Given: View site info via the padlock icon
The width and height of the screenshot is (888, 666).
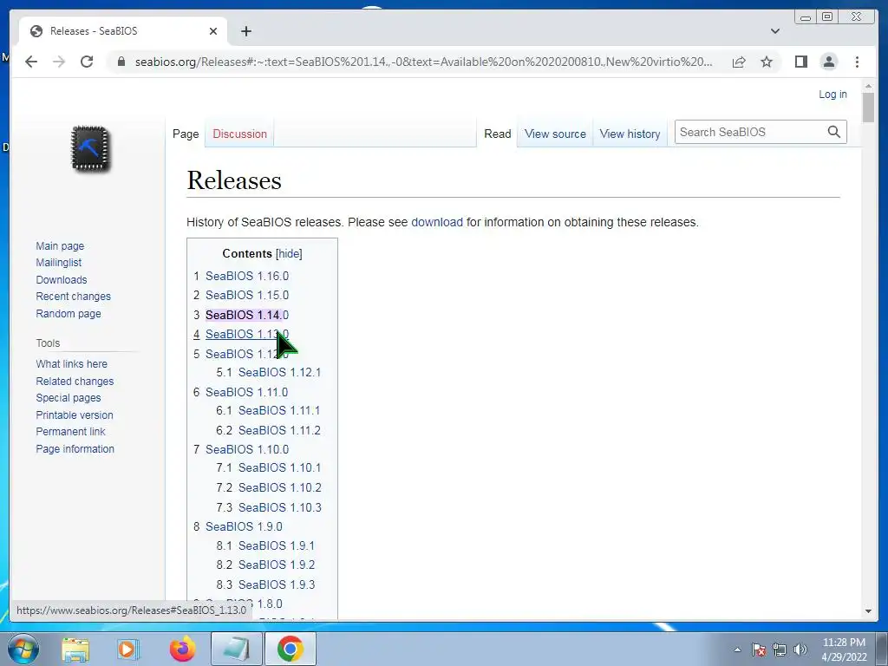Looking at the screenshot, I should (x=121, y=62).
